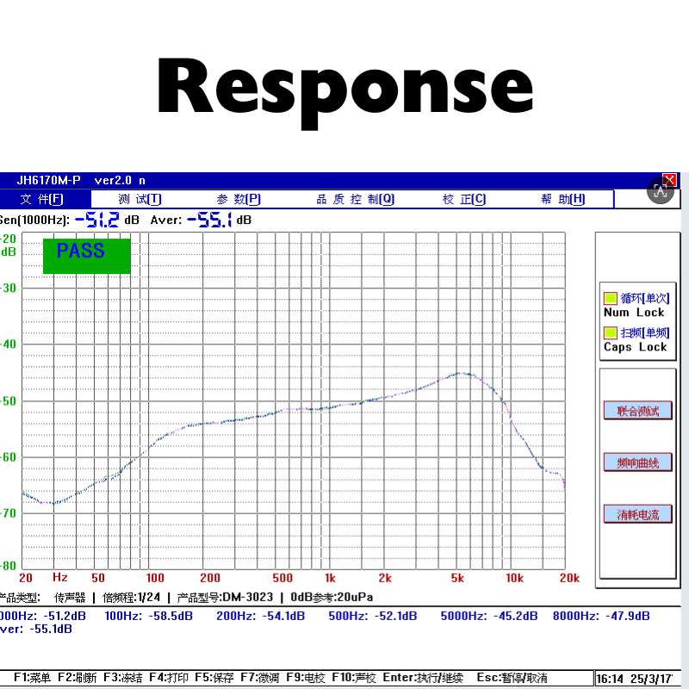Close the JH6170M-P window with red X

tap(670, 180)
